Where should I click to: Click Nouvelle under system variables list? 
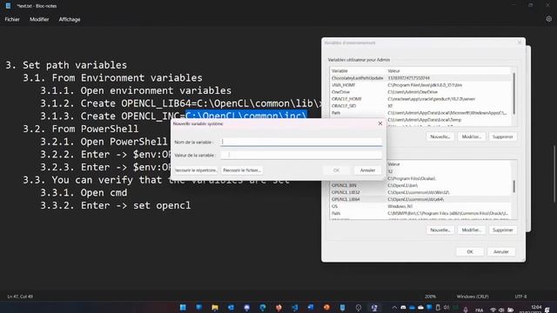click(x=440, y=230)
